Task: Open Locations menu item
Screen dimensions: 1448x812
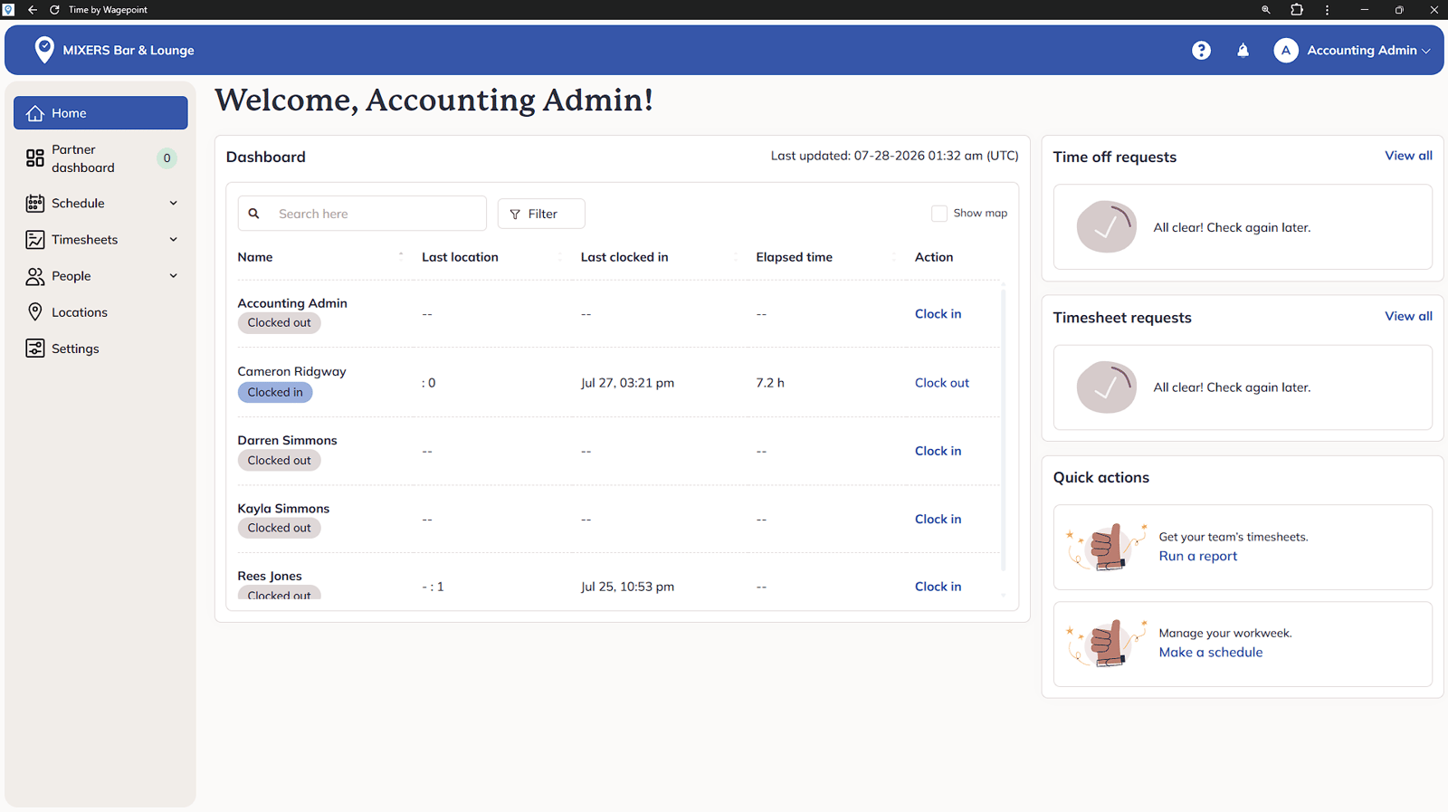Action: 100,312
